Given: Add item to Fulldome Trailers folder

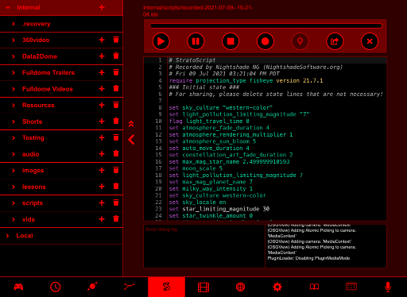Looking at the screenshot, I should (102, 72).
